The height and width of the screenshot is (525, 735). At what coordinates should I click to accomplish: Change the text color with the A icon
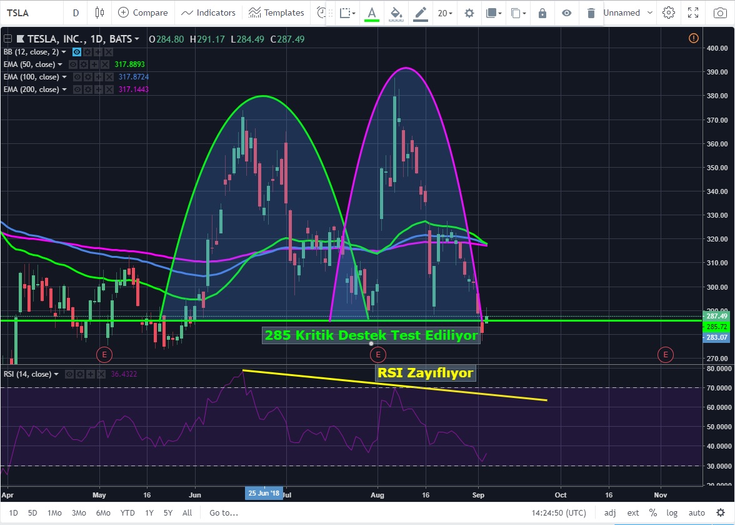[372, 13]
